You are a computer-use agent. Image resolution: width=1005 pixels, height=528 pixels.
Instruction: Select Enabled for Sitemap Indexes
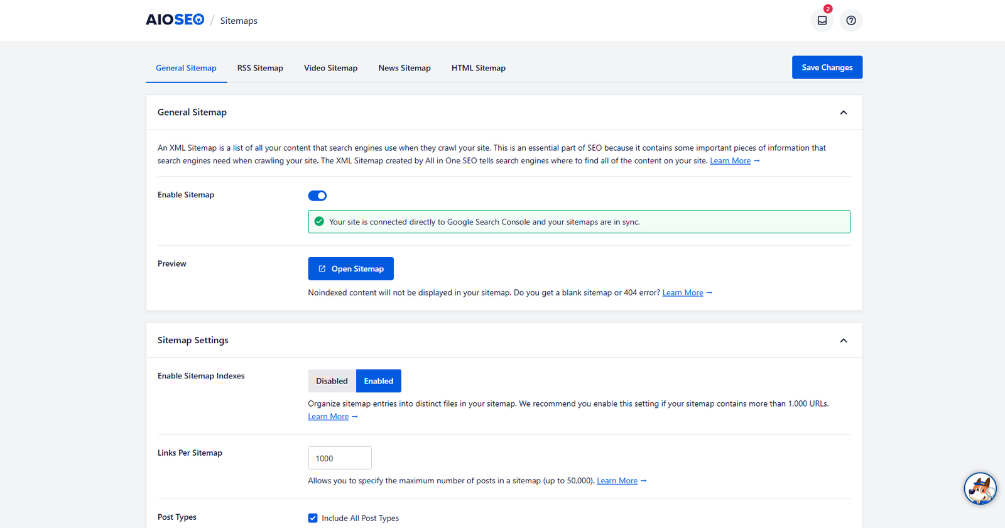coord(378,381)
